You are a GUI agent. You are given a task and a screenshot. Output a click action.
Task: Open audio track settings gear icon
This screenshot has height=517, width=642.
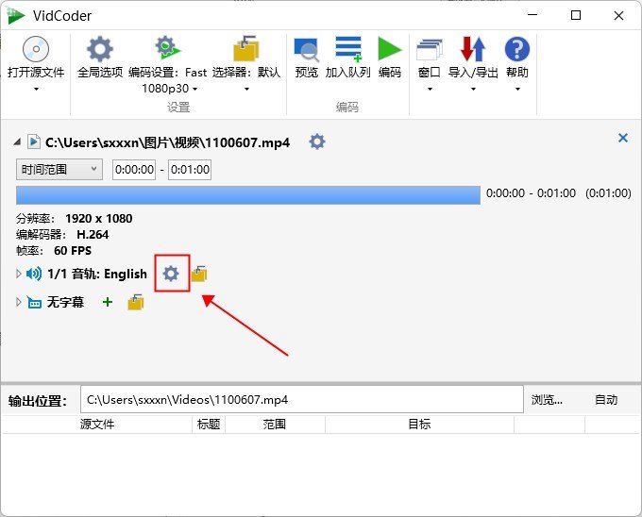(171, 274)
